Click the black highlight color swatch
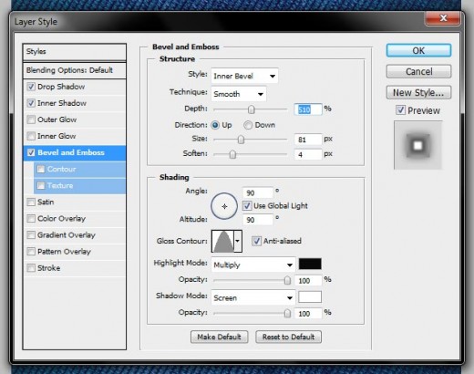 (x=310, y=264)
